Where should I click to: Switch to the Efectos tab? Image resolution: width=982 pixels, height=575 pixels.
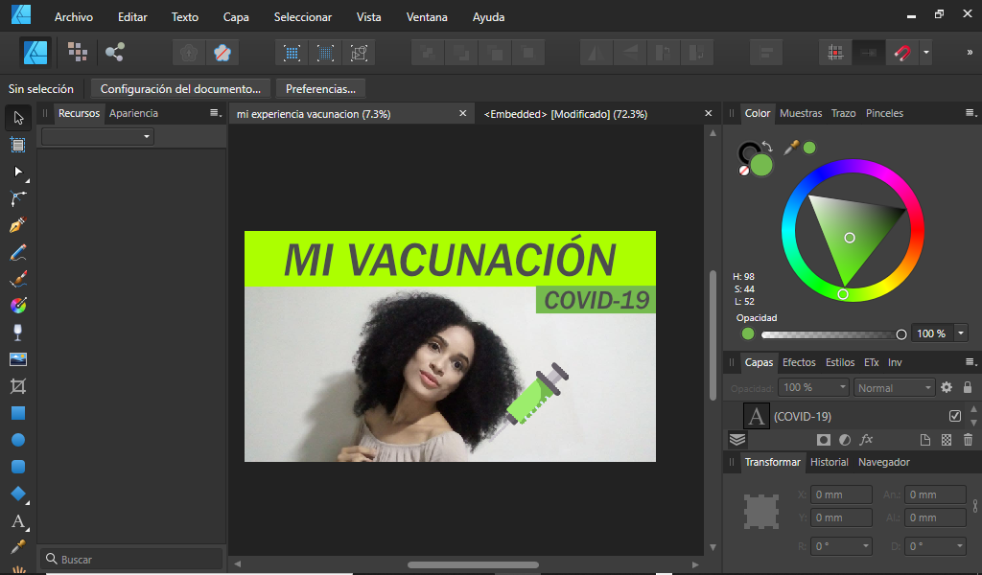pyautogui.click(x=799, y=362)
